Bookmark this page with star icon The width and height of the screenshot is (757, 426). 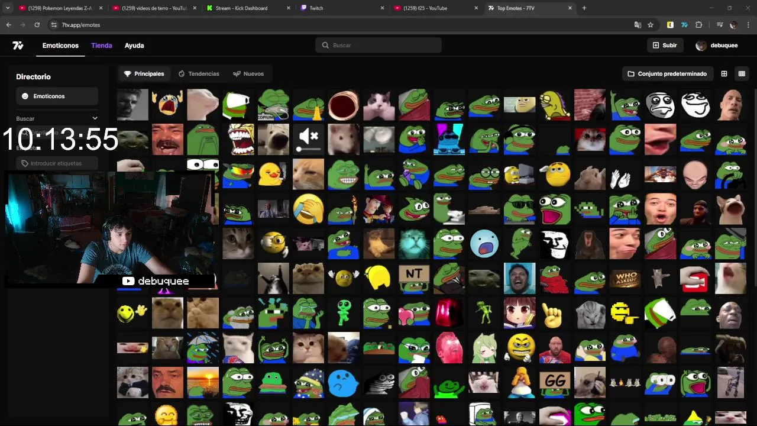pyautogui.click(x=651, y=25)
